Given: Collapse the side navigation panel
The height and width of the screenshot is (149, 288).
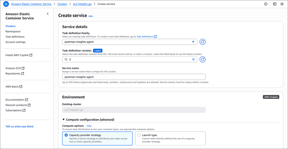Looking at the screenshot, I should (48, 14).
